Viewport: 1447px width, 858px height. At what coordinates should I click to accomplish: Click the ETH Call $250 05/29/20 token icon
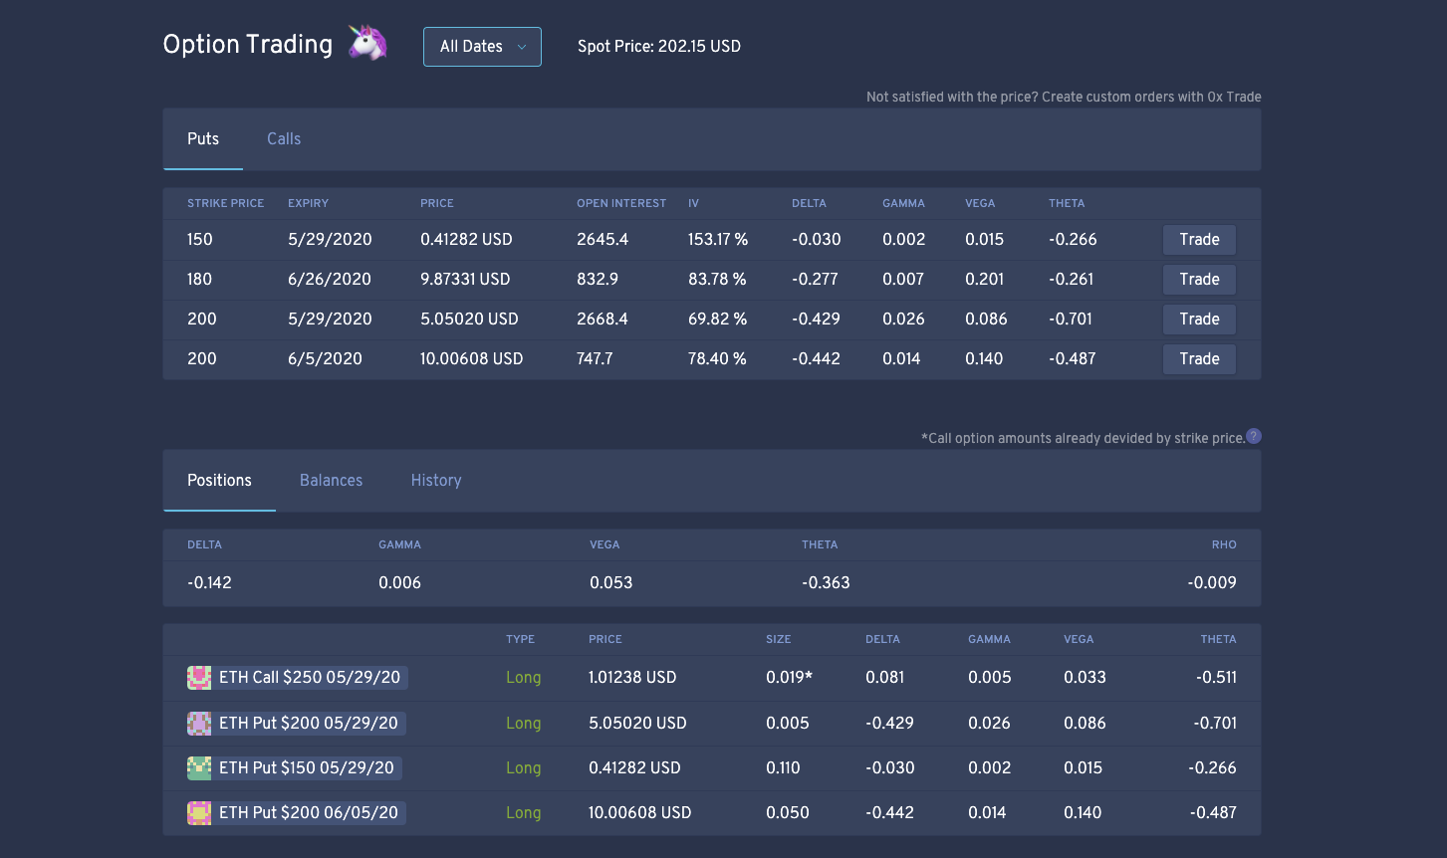(x=199, y=678)
